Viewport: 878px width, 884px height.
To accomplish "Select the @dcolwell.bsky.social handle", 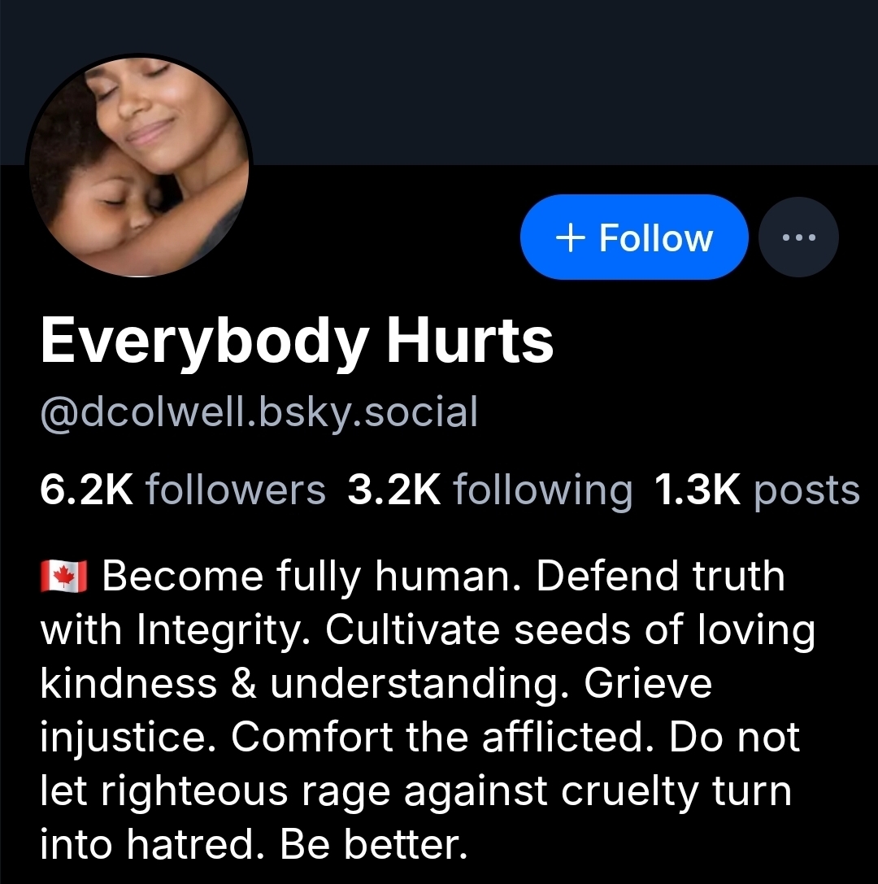I will (x=259, y=412).
